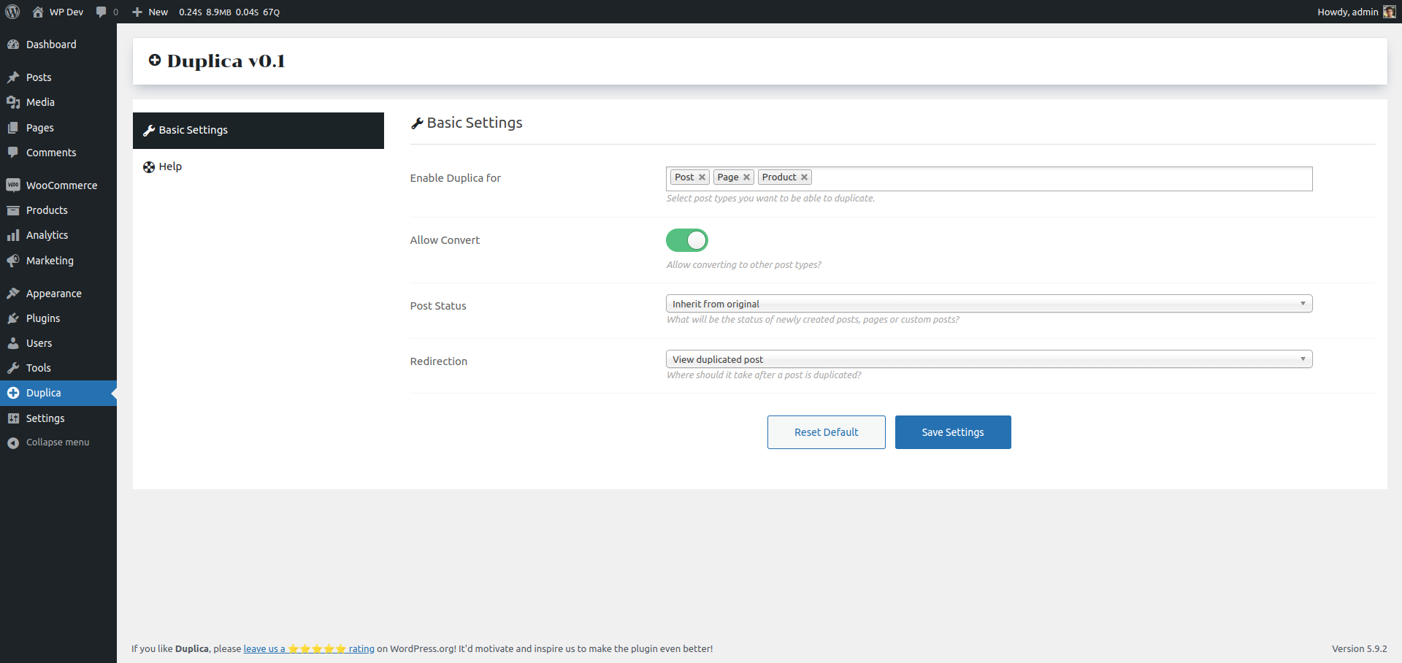1402x663 pixels.
Task: Open the Redirection dropdown
Action: [989, 359]
